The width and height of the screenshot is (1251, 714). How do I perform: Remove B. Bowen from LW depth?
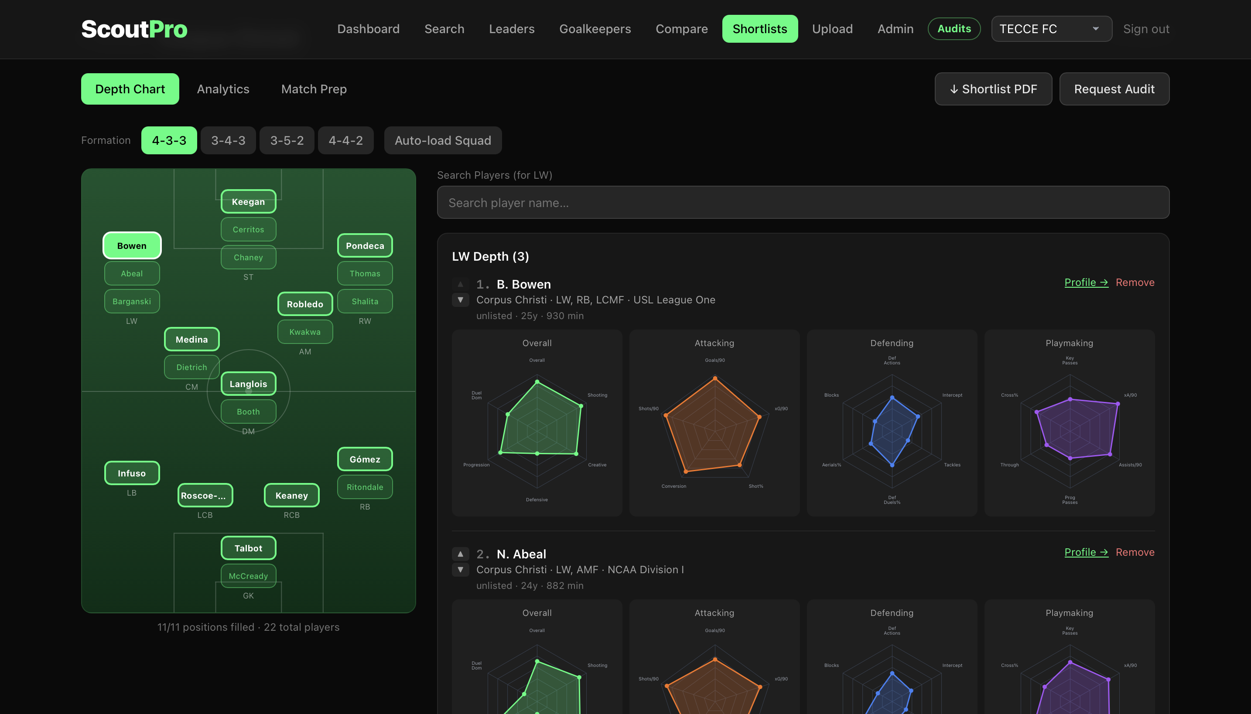[1135, 282]
